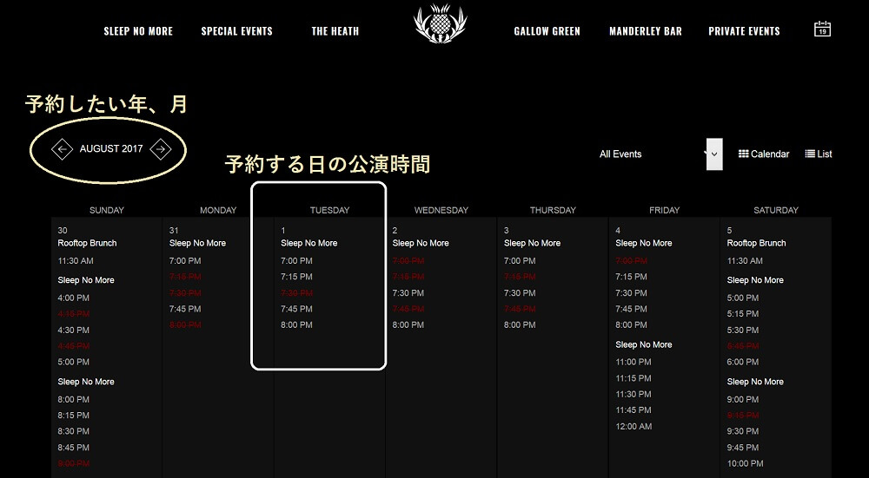The height and width of the screenshot is (478, 869).
Task: Select Monday 31st 7:00 PM show
Action: click(185, 260)
